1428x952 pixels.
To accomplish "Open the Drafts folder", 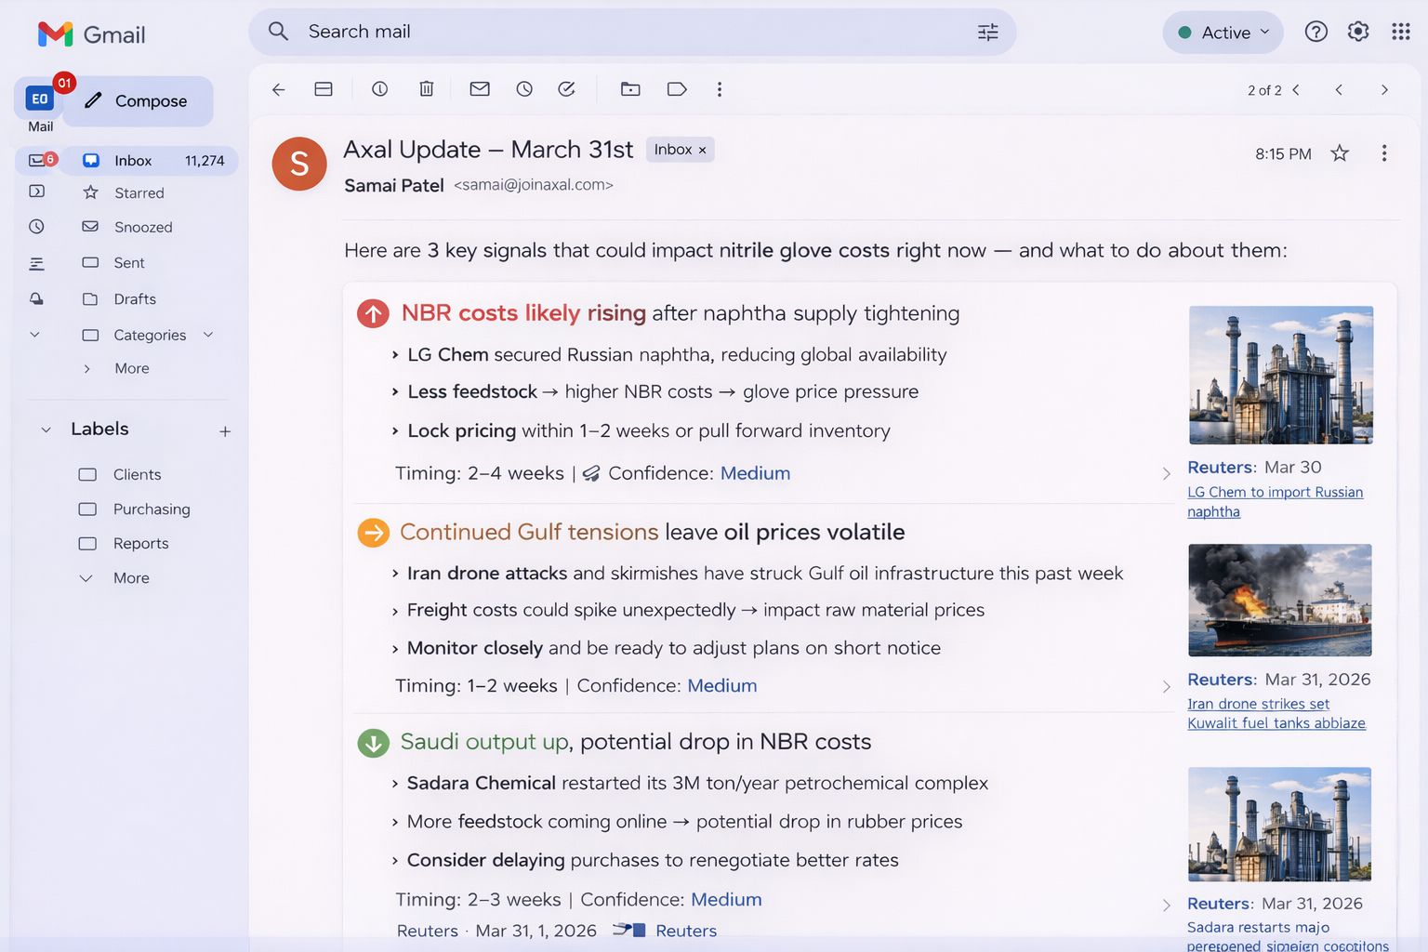I will click(135, 299).
